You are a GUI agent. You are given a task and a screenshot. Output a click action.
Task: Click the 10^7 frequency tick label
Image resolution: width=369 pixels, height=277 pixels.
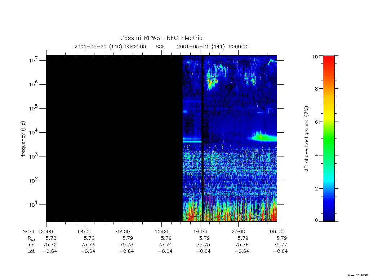(x=34, y=60)
